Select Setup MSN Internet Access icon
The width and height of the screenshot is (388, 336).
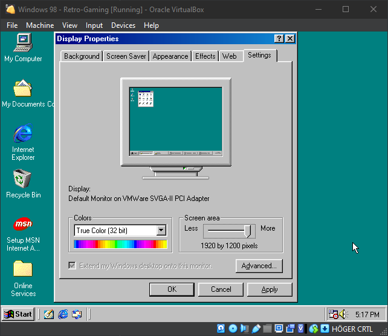coord(23,224)
